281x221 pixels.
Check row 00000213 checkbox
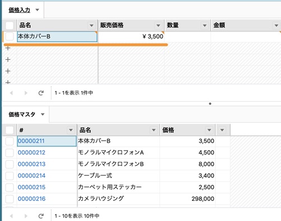click(10, 164)
